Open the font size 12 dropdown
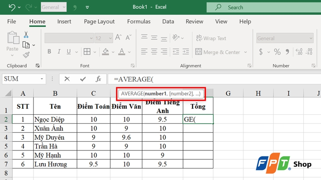The image size is (321, 180). [x=104, y=38]
